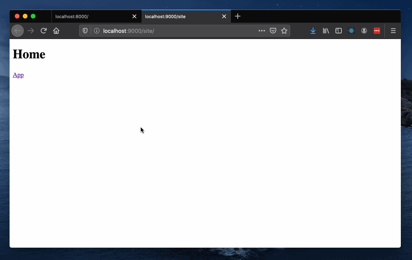Click the red extension icon
Viewport: 412px width, 260px height.
coord(377,31)
